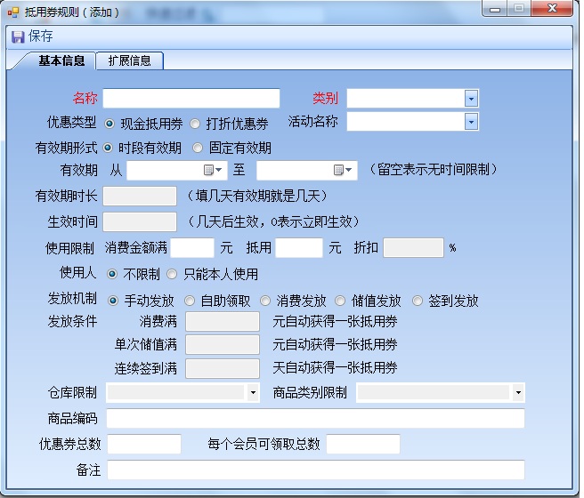Open calendar picker for end date
This screenshot has width=584, height=498.
click(x=342, y=170)
